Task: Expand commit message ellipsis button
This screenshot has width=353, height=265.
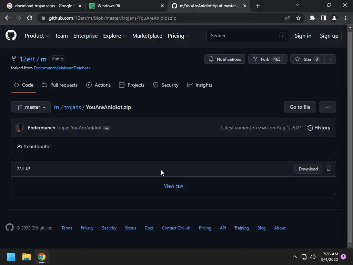Action: tap(106, 128)
